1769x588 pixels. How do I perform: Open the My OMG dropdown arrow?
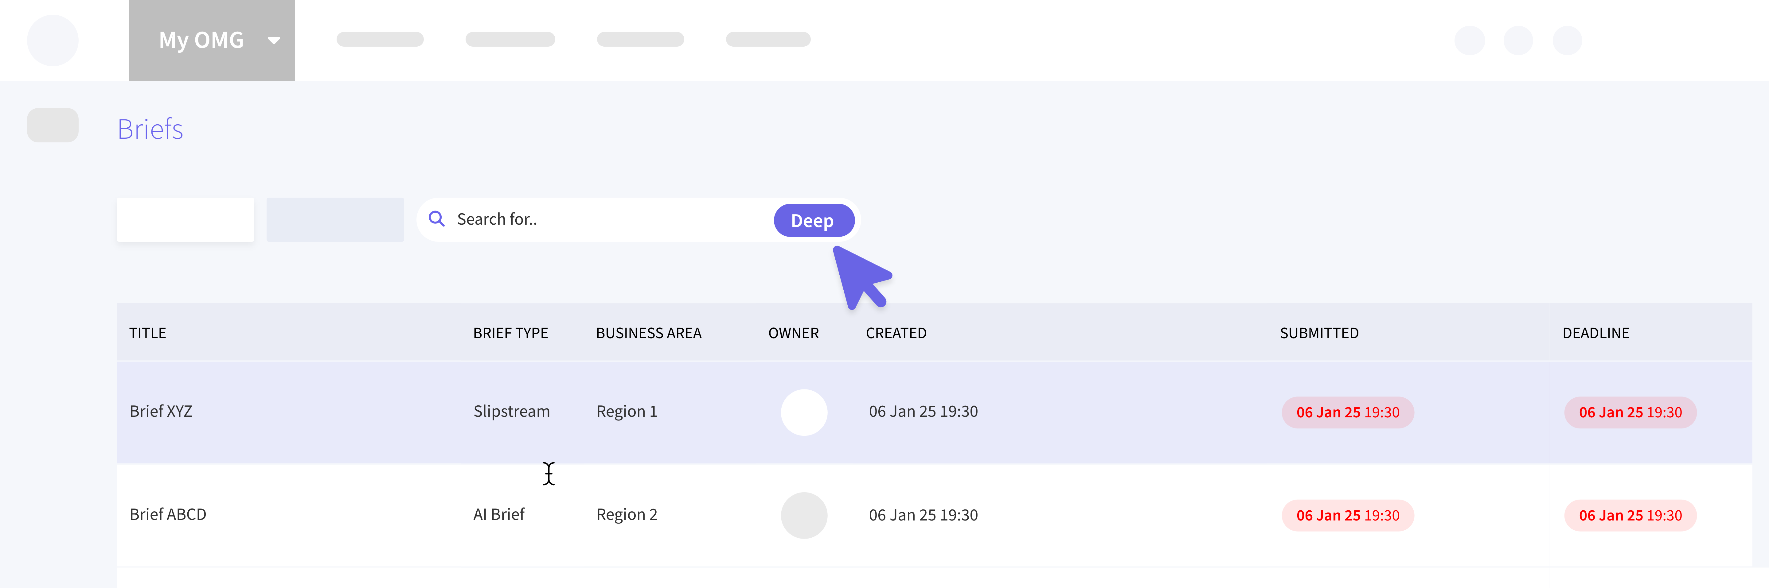tap(274, 41)
